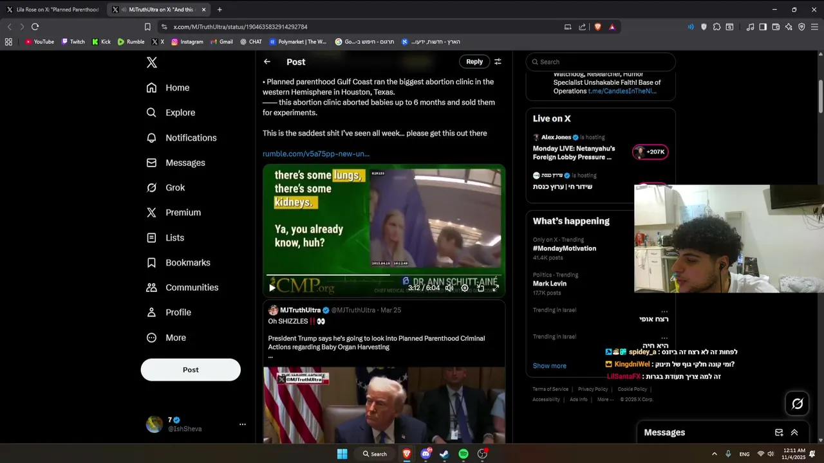Open Notifications in sidebar
This screenshot has height=463, width=824.
(182, 138)
